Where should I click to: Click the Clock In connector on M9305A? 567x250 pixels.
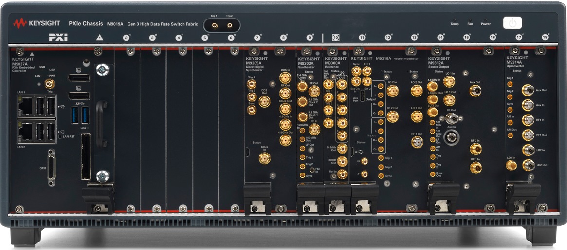[264, 157]
